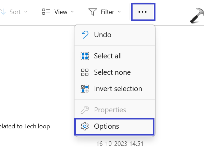This screenshot has height=156, width=204.
Task: Click the Options gear icon
Action: point(85,126)
